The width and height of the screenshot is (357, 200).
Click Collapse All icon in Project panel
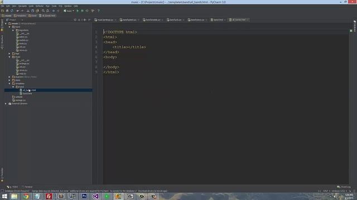click(x=79, y=20)
